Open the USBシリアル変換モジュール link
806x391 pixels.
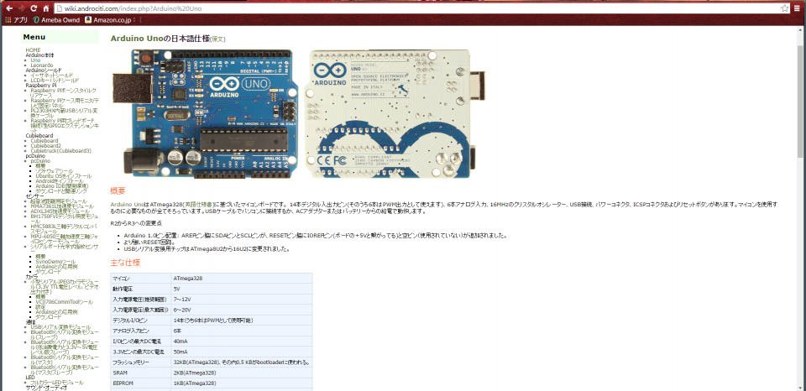pyautogui.click(x=60, y=326)
